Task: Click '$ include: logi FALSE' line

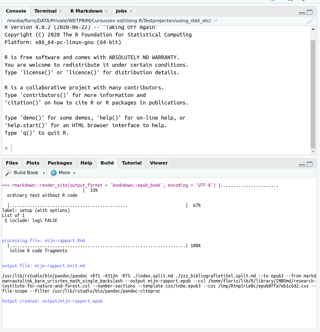Action: click(x=31, y=220)
